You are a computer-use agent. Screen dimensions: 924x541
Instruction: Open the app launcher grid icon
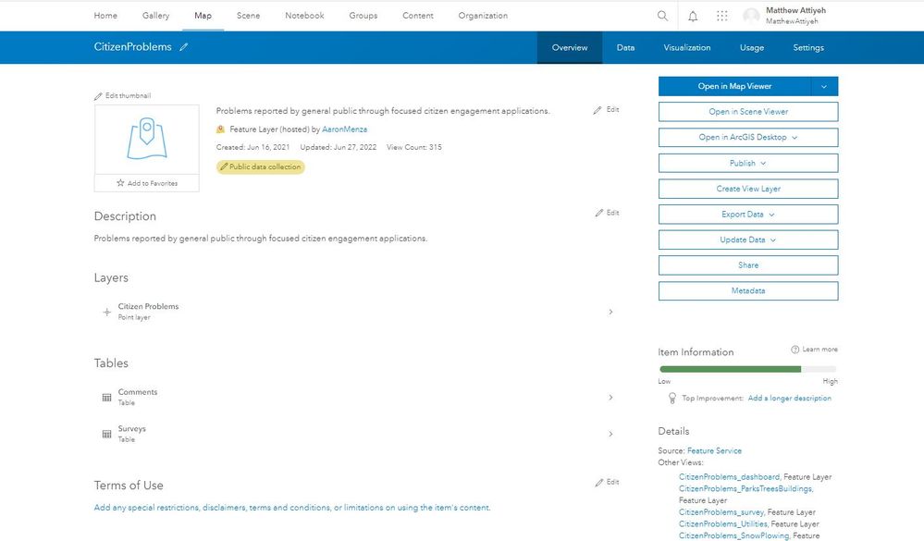click(721, 16)
